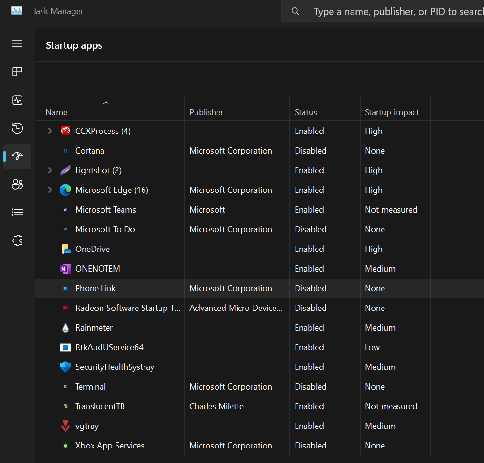Sort by the Name column header
484x463 pixels.
[57, 112]
